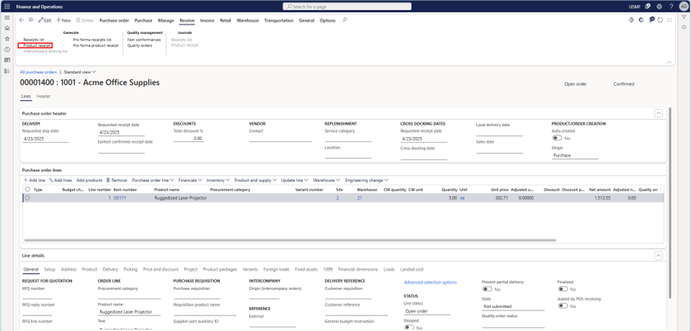Toggle Auto created switch
This screenshot has width=691, height=331.
coord(557,138)
